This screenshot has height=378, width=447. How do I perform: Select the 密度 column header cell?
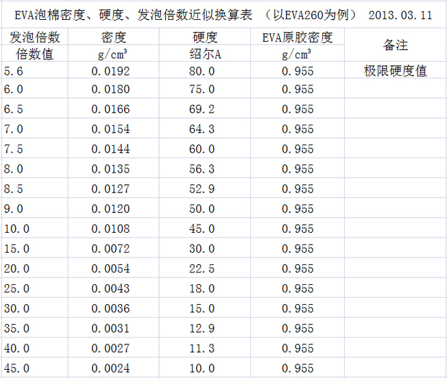pos(113,38)
